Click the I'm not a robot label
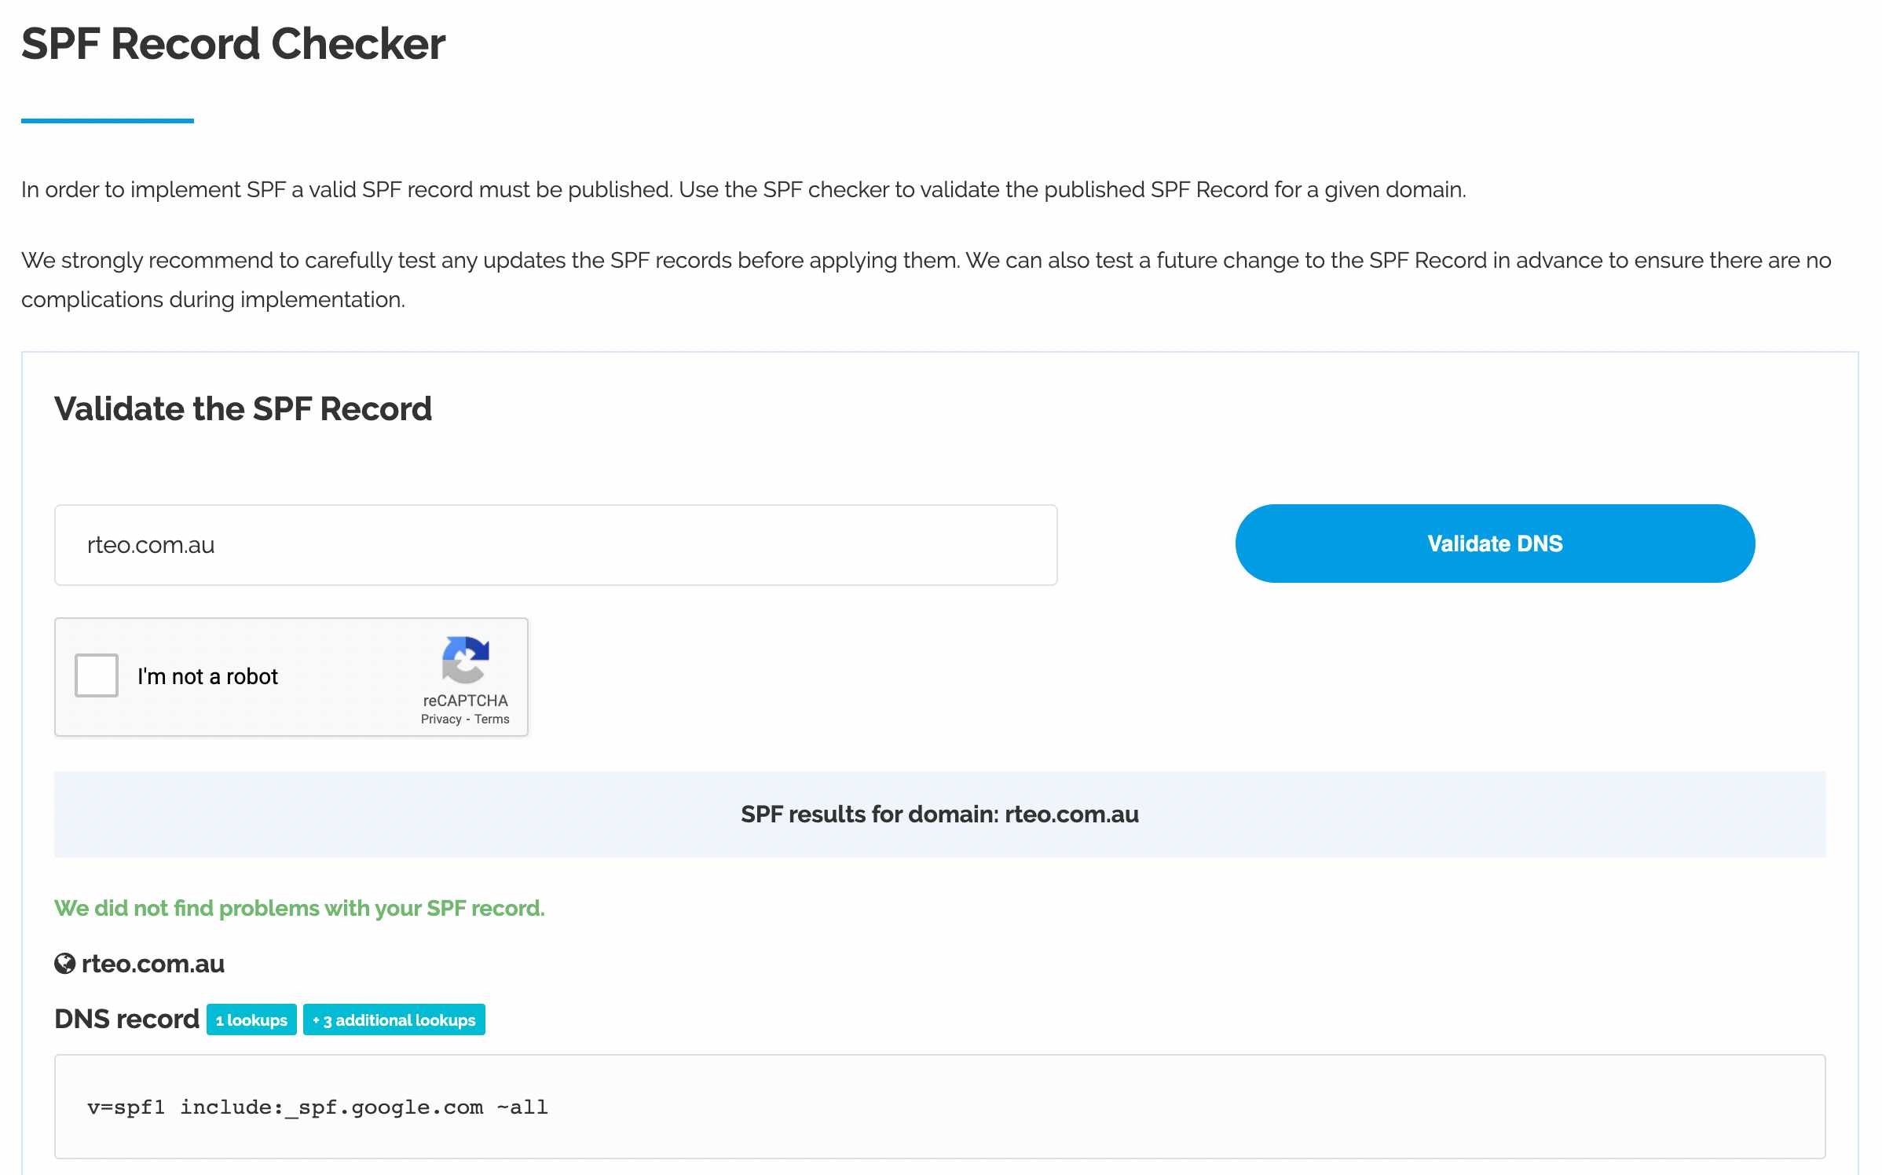The width and height of the screenshot is (1882, 1175). pos(207,676)
